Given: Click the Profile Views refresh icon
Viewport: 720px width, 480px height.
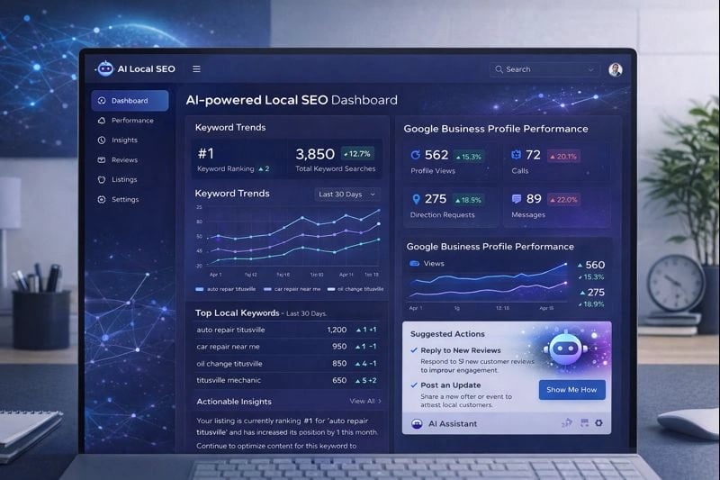Looking at the screenshot, I should pyautogui.click(x=416, y=155).
